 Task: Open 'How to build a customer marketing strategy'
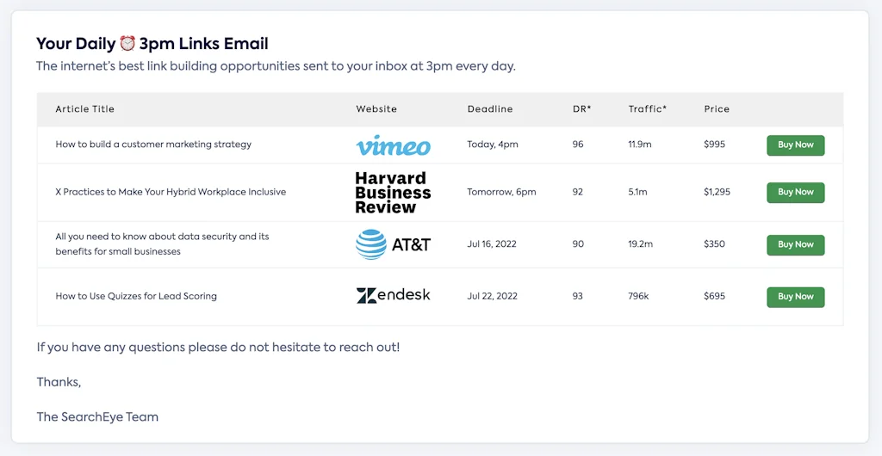tap(153, 145)
